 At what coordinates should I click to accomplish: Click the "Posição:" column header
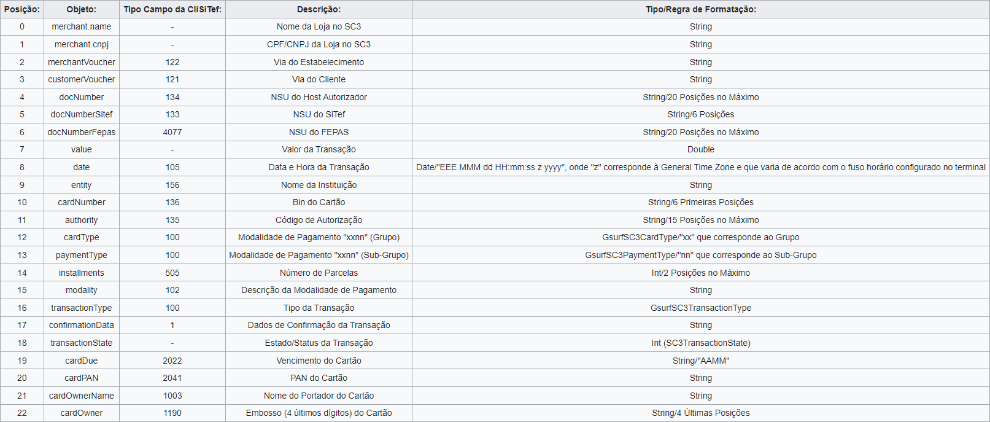pyautogui.click(x=22, y=9)
